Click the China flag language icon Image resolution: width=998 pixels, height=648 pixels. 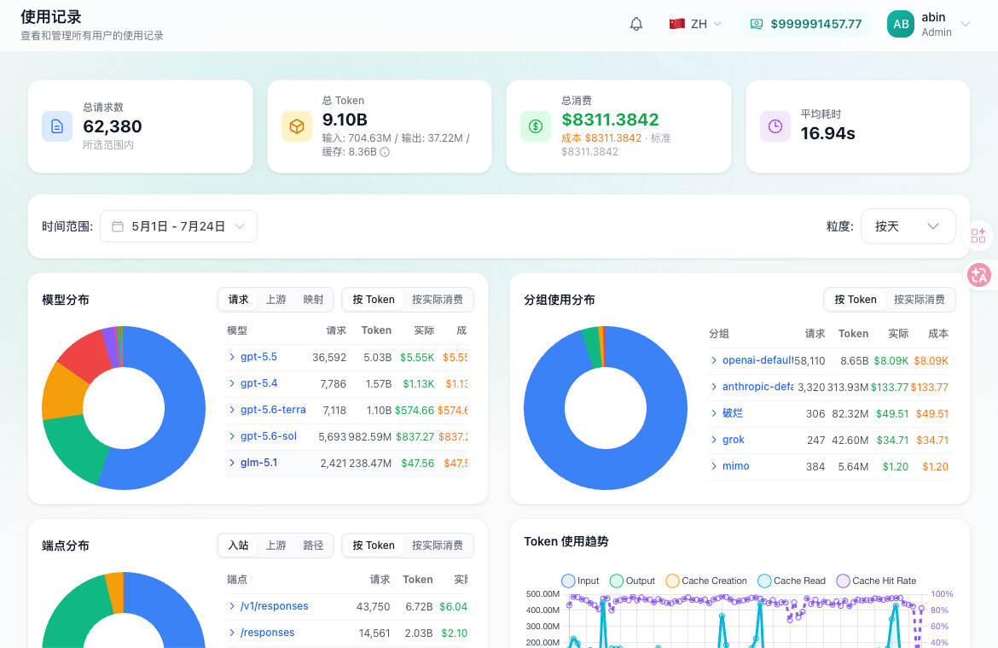point(676,24)
